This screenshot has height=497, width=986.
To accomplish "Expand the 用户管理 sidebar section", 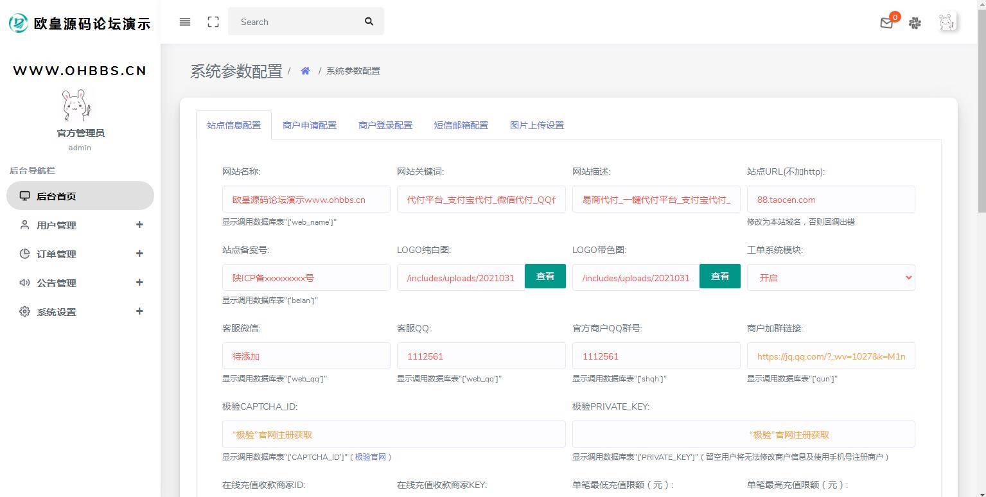I will [139, 225].
